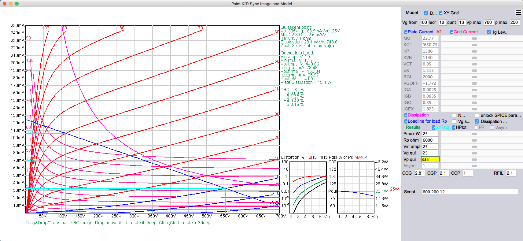This screenshot has height=241, width=523.
Task: Click the Ip max field showing 250
Action: (515, 22)
